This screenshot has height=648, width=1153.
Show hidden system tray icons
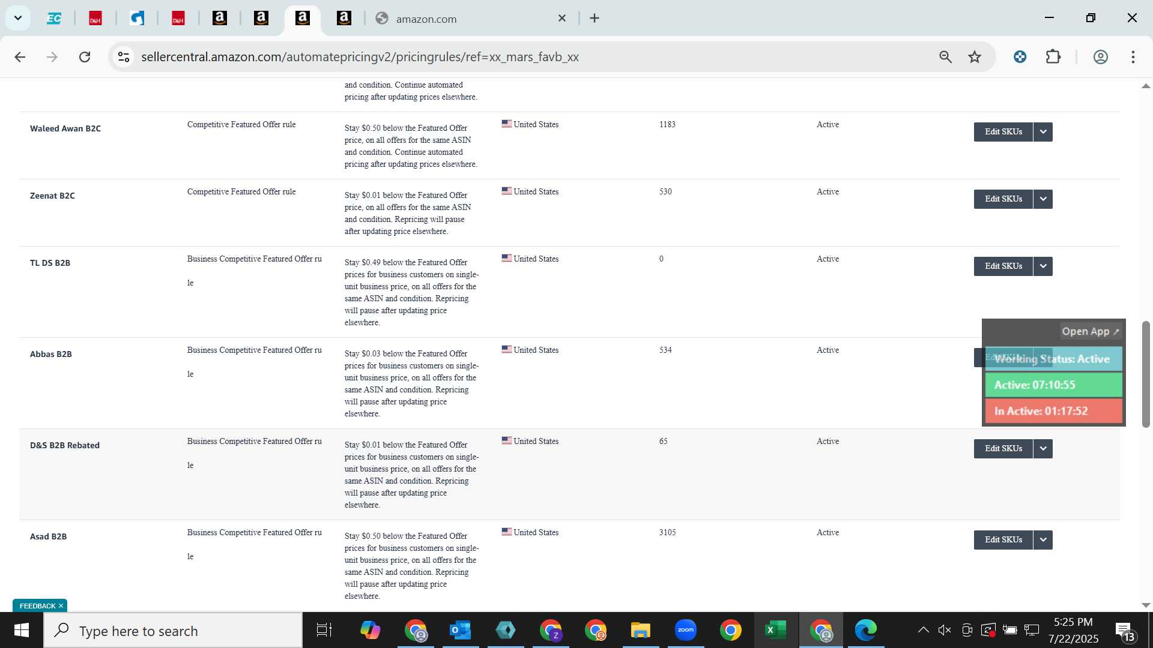pos(923,630)
